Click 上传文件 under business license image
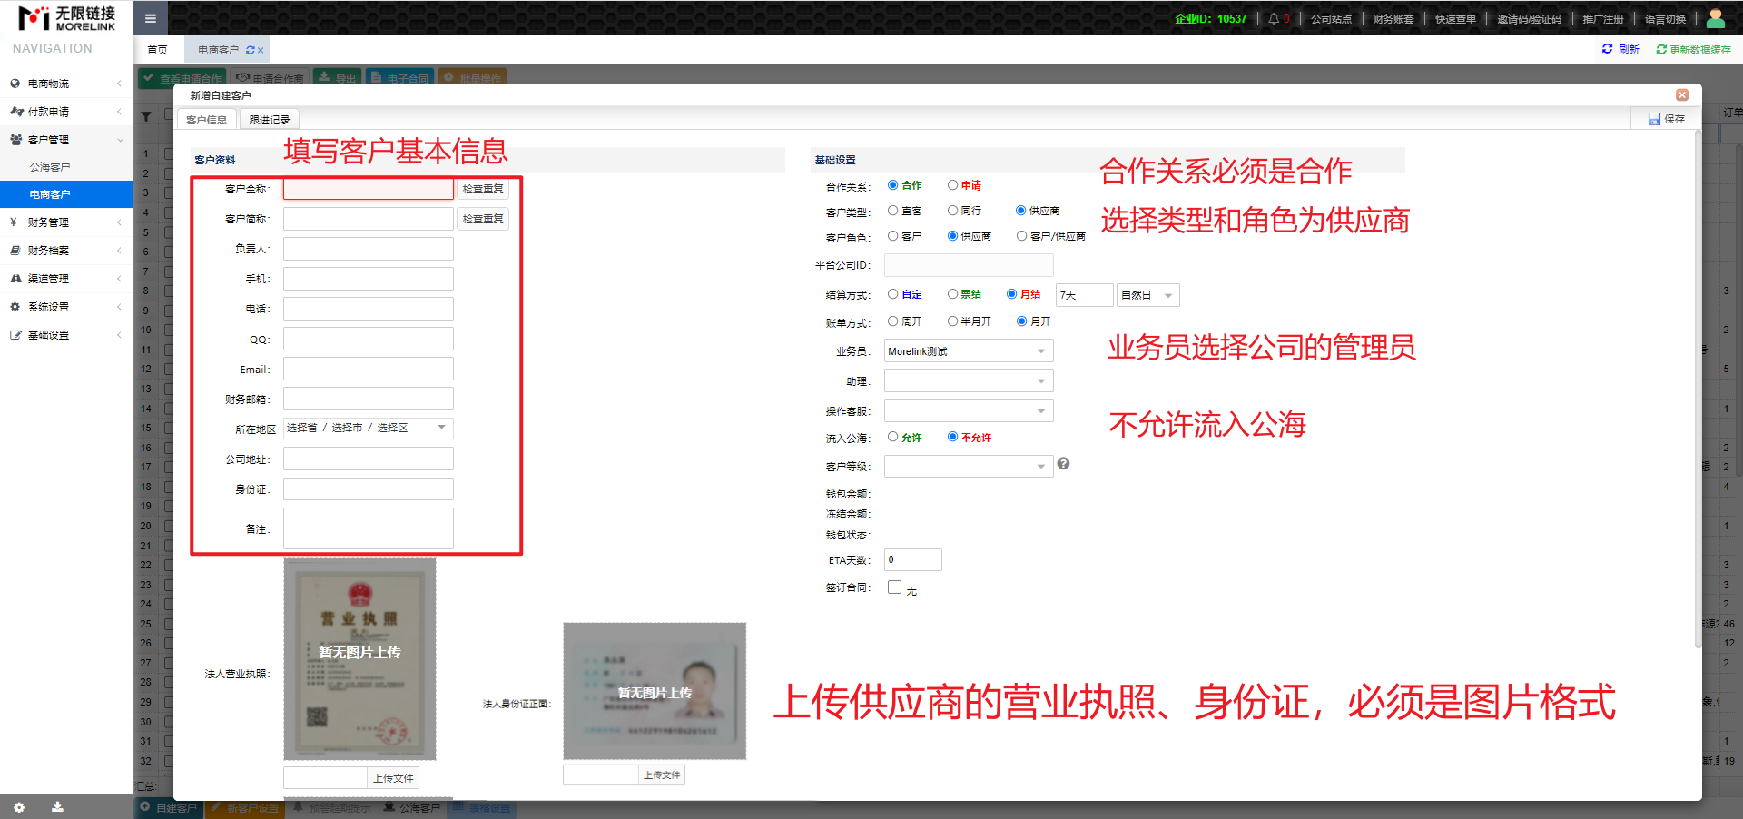The height and width of the screenshot is (819, 1743). [x=393, y=778]
